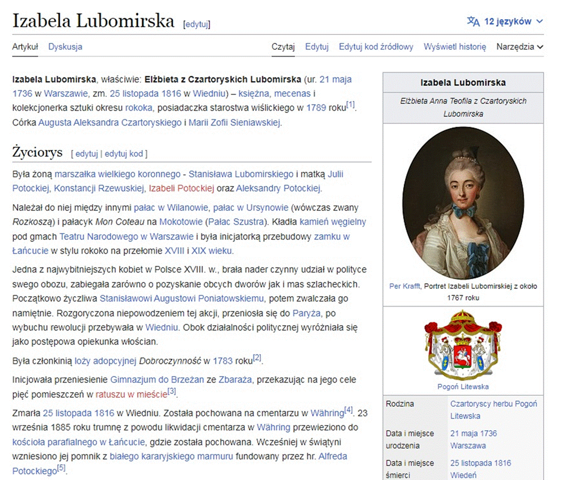Follow the mecenas link
This screenshot has width=562, height=480.
(293, 94)
